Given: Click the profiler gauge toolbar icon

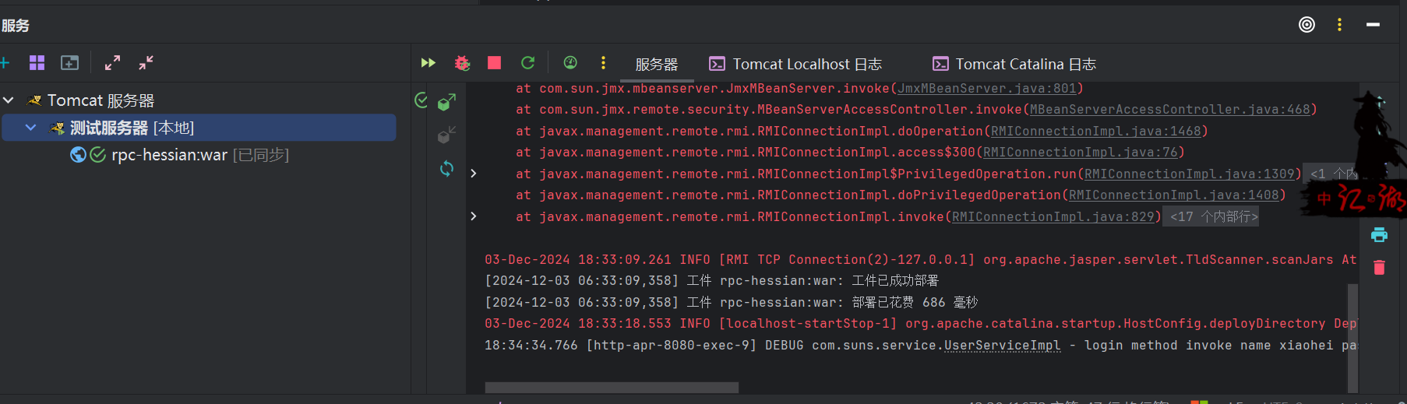Looking at the screenshot, I should tap(570, 63).
